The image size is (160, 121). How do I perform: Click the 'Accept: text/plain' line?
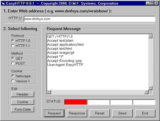click(x=60, y=41)
